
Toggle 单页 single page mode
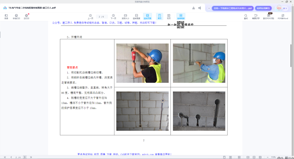(x=160, y=16)
